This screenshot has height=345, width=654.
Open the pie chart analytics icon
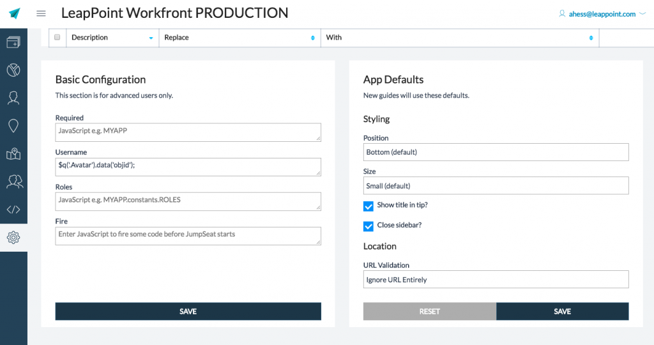tap(13, 70)
